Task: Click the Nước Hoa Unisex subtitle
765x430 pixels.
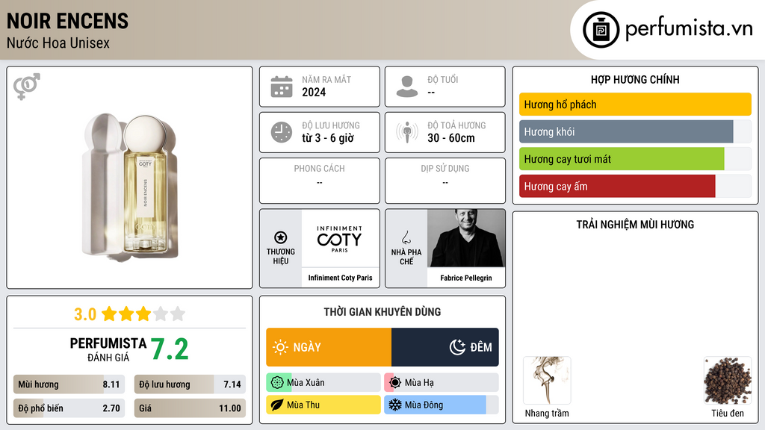Action: pyautogui.click(x=58, y=43)
